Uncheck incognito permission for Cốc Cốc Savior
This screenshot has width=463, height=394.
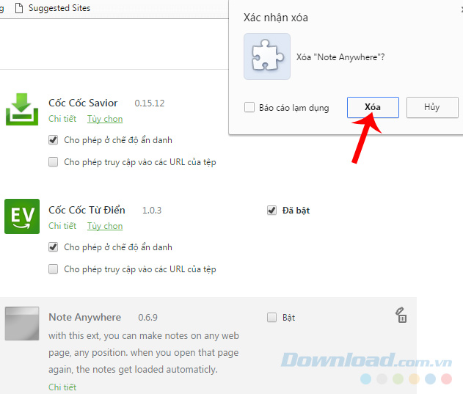pos(53,139)
